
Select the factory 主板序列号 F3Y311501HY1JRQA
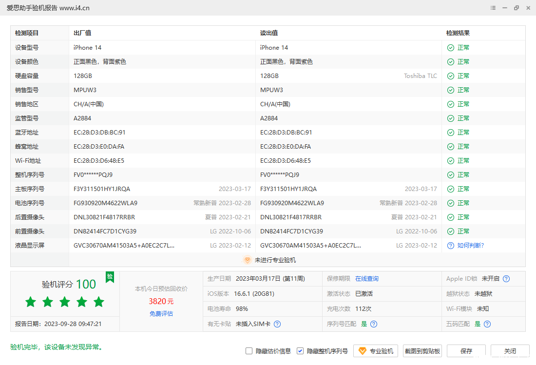click(x=102, y=189)
